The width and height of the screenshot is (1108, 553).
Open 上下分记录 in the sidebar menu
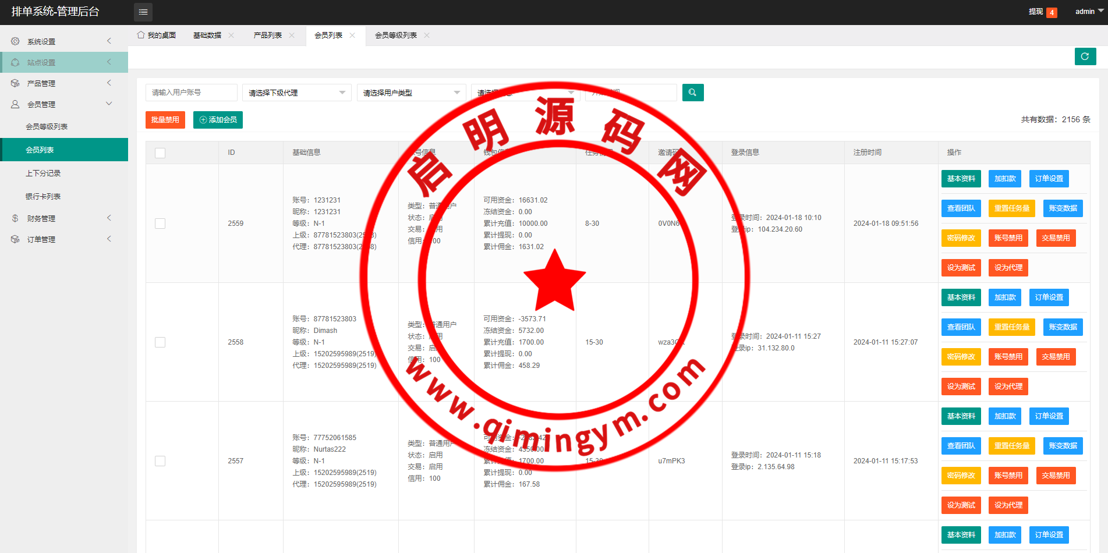point(43,173)
